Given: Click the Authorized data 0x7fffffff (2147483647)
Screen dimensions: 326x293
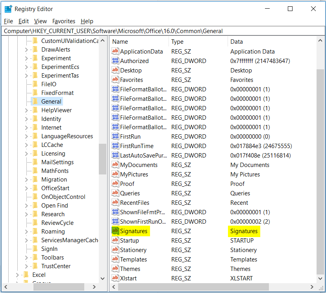Looking at the screenshot, I should [x=260, y=61].
